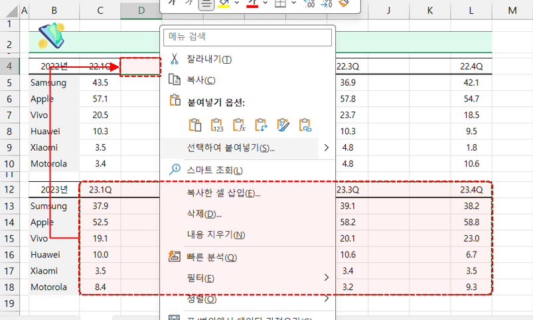Click the 2023년 cell
The width and height of the screenshot is (533, 320).
54,189
